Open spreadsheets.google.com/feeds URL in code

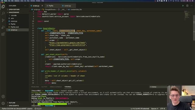(67, 43)
